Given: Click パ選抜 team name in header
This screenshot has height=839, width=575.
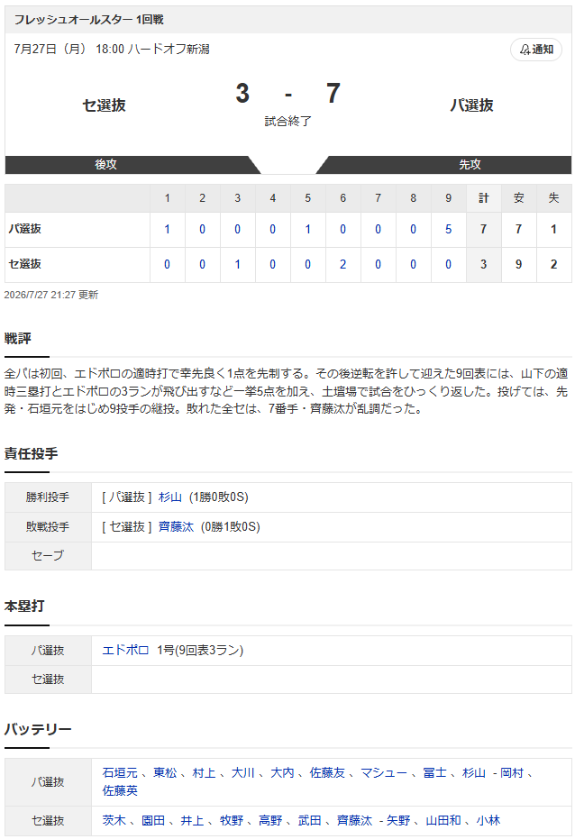Looking at the screenshot, I should 471,105.
